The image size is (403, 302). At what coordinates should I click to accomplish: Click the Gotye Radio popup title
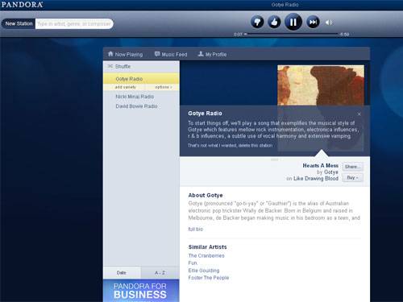[x=205, y=114]
